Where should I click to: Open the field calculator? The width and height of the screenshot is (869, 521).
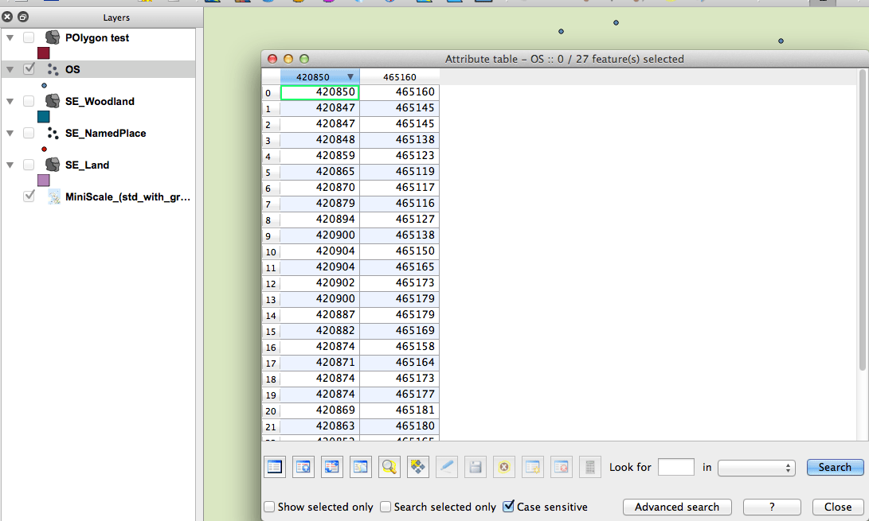(590, 467)
